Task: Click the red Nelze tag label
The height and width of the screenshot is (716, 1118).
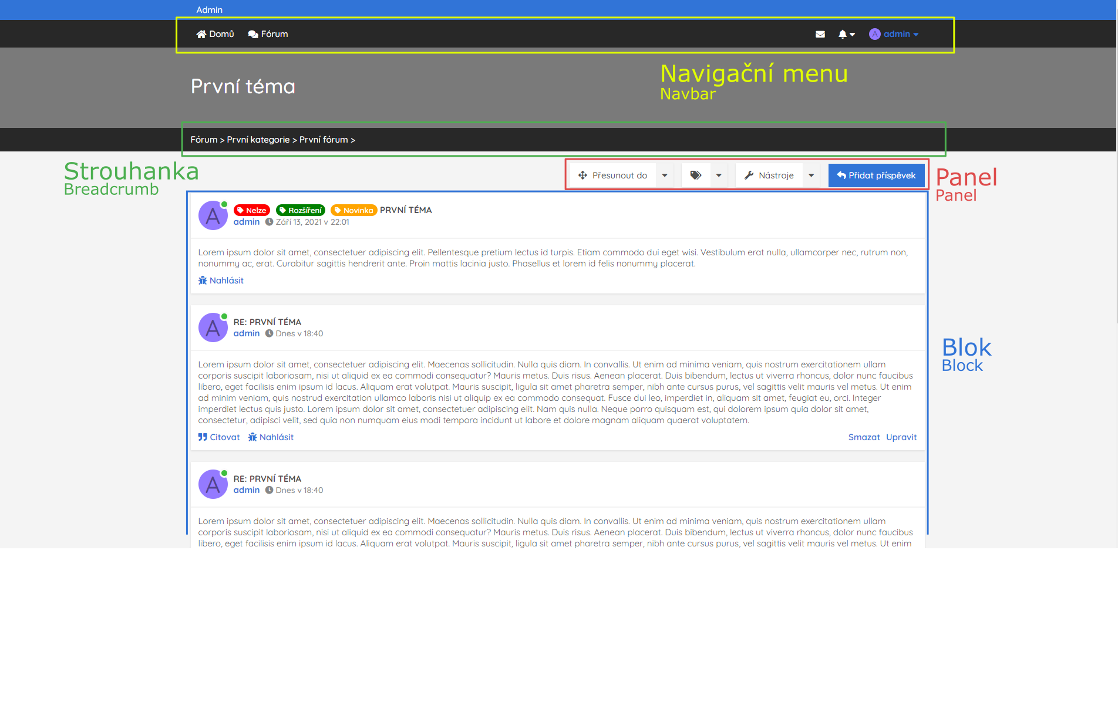Action: point(251,210)
